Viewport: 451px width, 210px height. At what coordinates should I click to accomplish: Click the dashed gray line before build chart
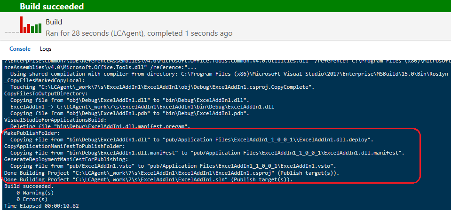(x=11, y=32)
